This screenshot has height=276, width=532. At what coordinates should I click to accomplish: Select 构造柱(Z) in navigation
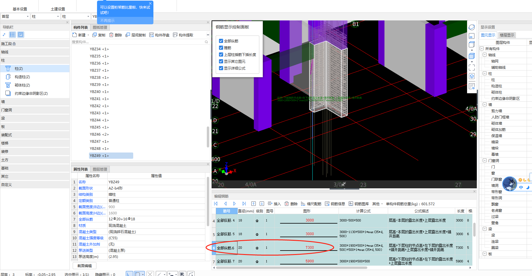pos(35,77)
